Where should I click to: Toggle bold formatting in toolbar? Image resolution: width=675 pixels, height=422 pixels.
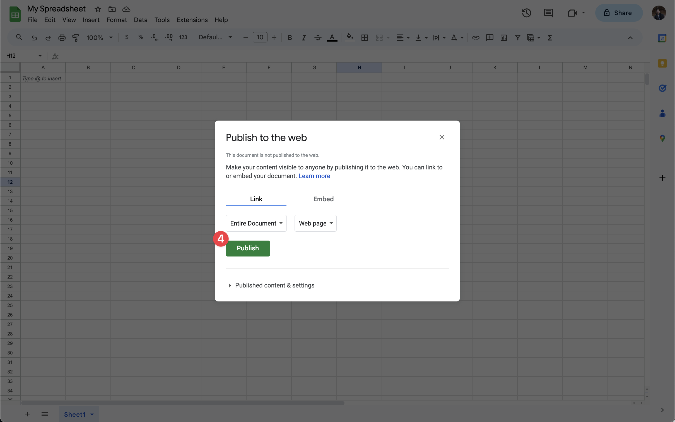(x=290, y=38)
